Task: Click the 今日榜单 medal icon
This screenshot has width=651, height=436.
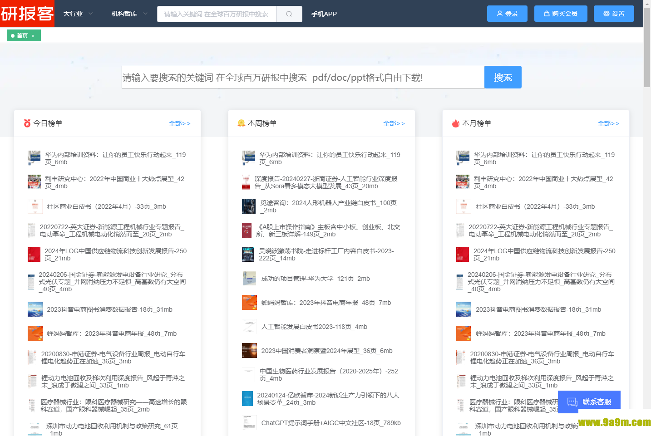Action: click(27, 123)
